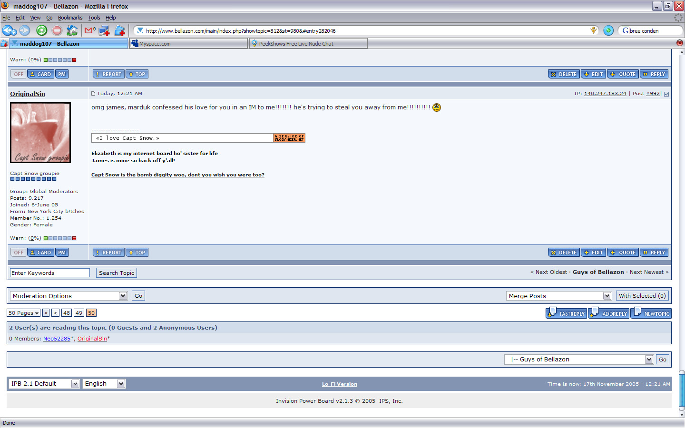Expand the Merge Posts dropdown
Image resolution: width=685 pixels, height=428 pixels.
558,296
